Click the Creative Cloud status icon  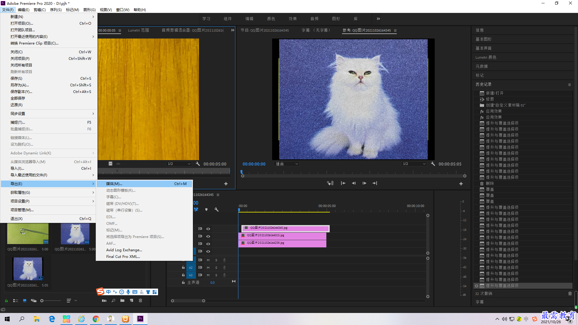point(3,310)
